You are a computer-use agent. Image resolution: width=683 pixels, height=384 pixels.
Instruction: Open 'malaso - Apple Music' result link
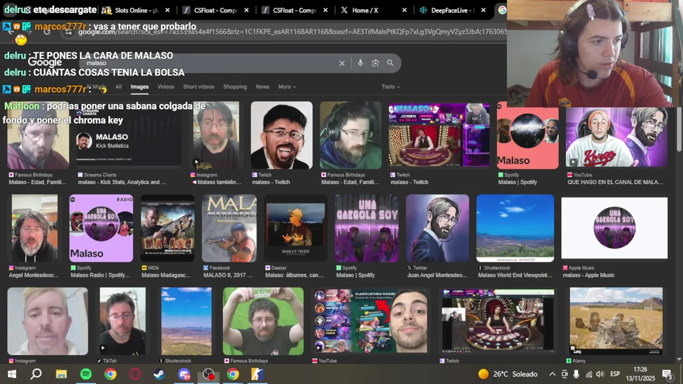(x=589, y=276)
